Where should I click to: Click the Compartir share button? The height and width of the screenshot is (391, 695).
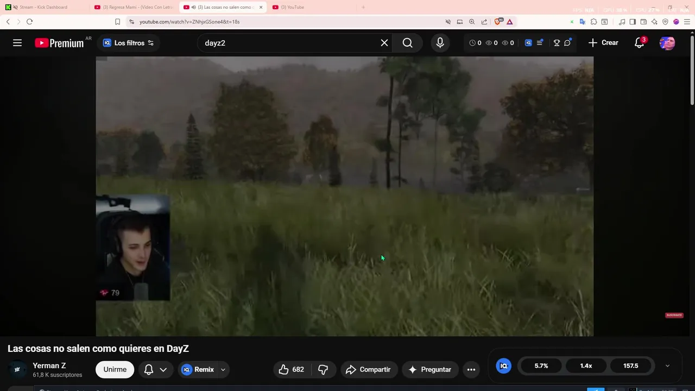tap(369, 369)
